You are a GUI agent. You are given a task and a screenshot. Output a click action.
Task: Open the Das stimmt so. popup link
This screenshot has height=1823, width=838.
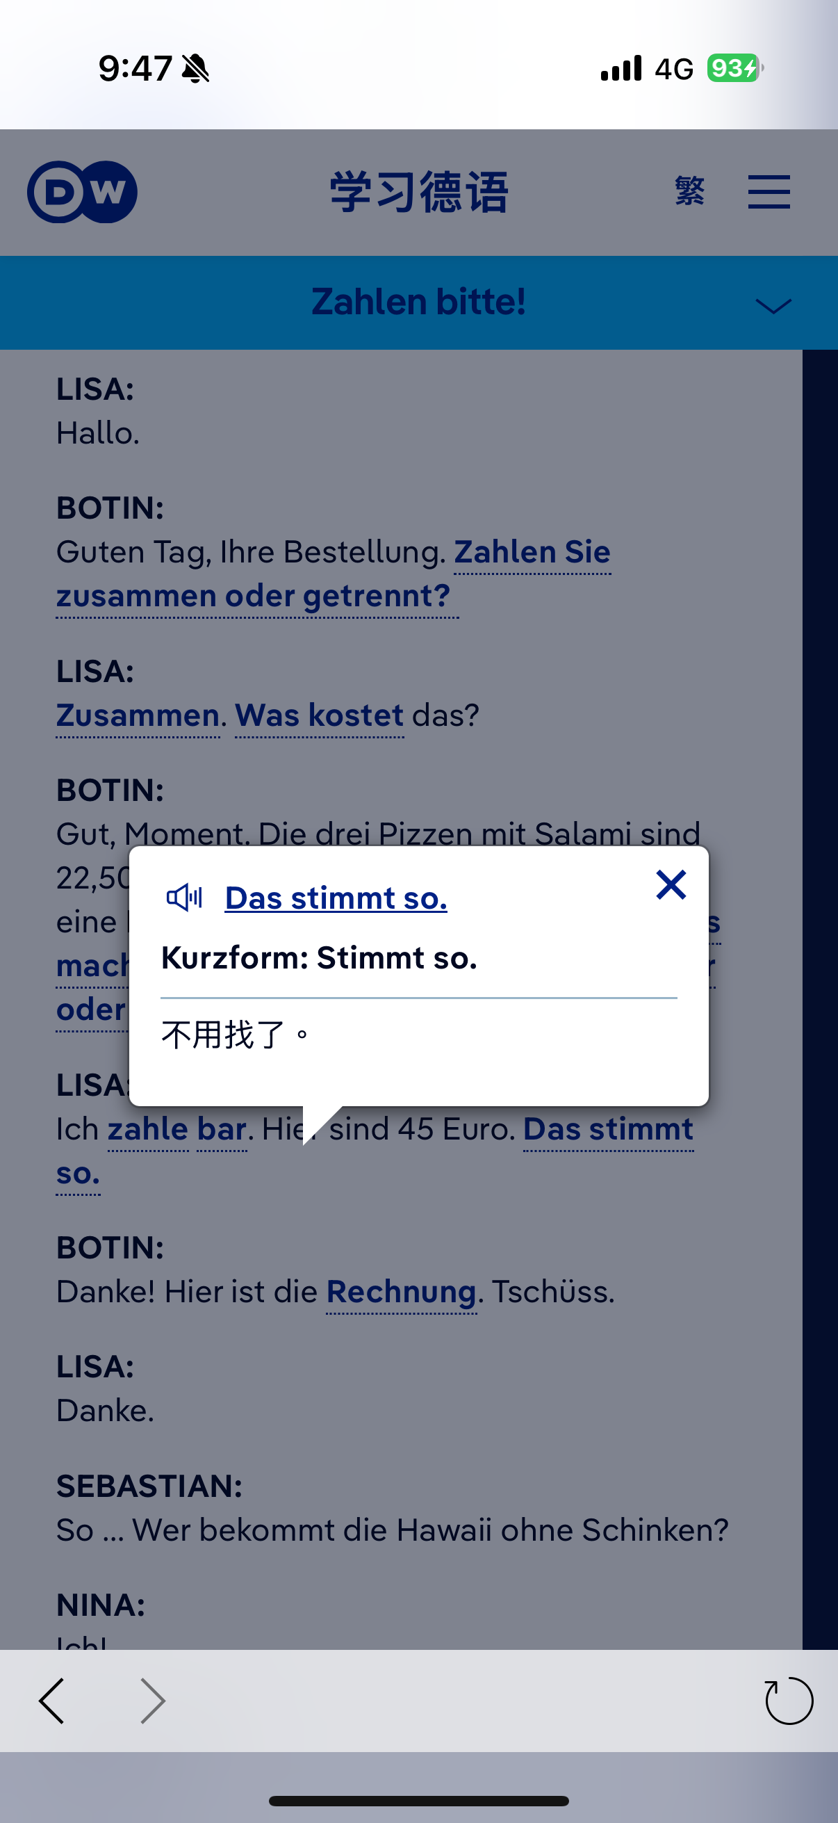click(x=336, y=898)
